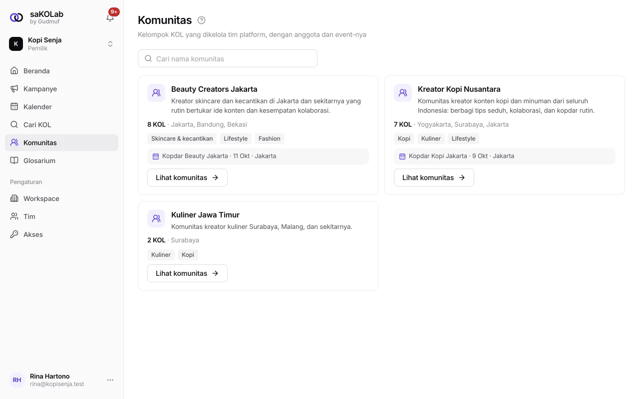Viewport: 639px width, 399px height.
Task: Click the Kopdar Kopi Jakarta event row
Action: coord(505,156)
